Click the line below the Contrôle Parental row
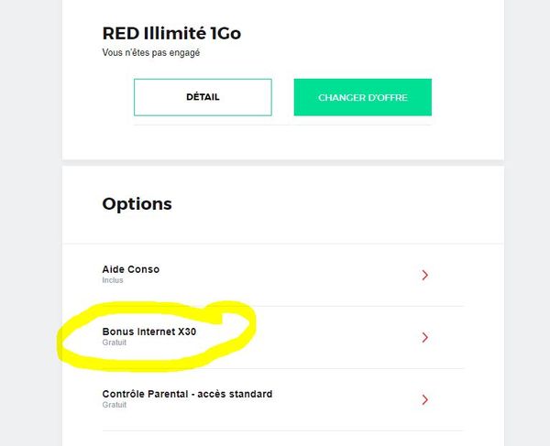The height and width of the screenshot is (446, 550). click(282, 430)
